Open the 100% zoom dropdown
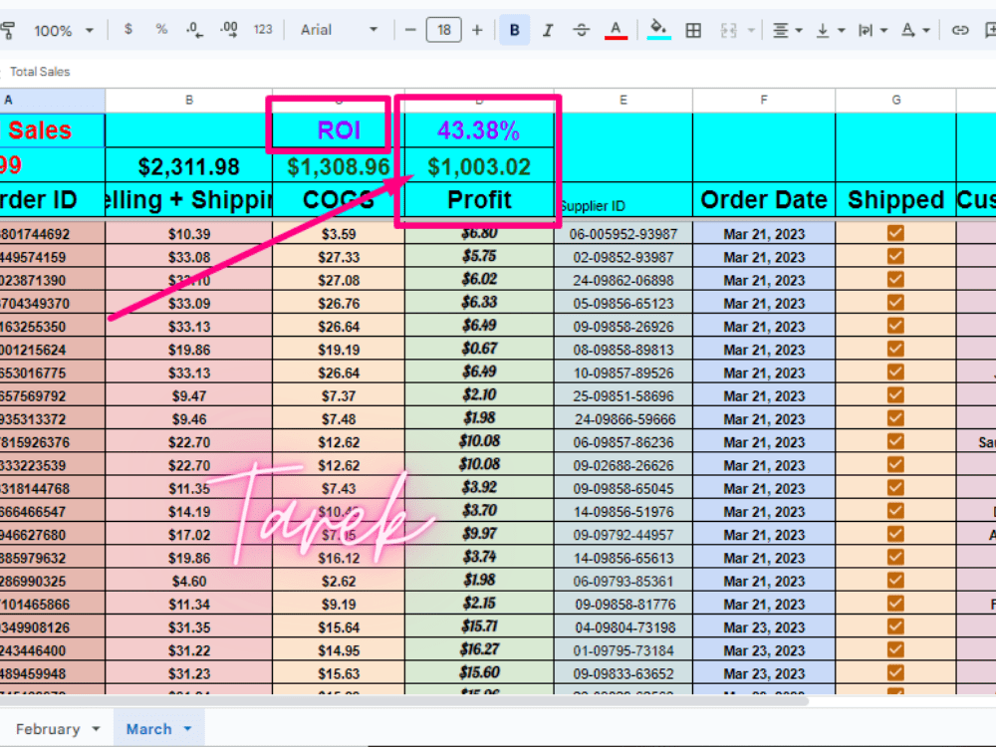This screenshot has width=996, height=747. [x=64, y=30]
